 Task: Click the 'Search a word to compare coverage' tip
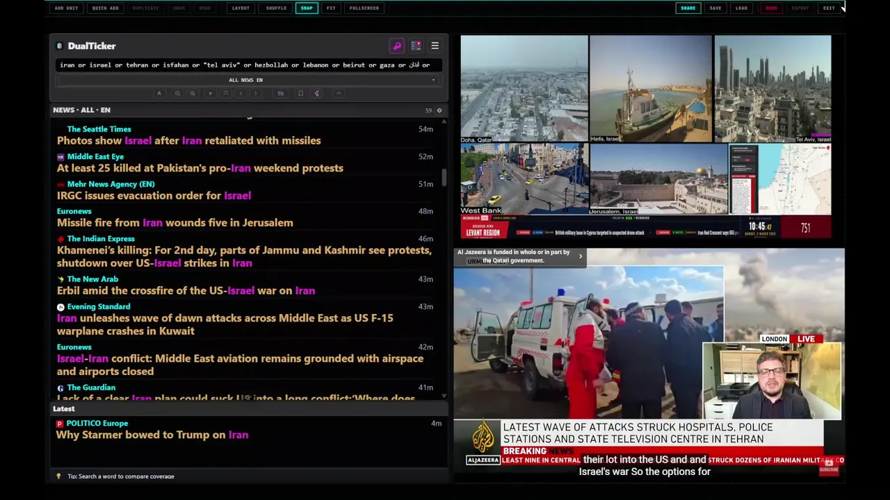click(120, 476)
